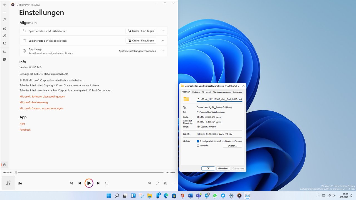Switch to the Vorgängerversionen tab
Image resolution: width=356 pixels, height=200 pixels.
[x=222, y=92]
